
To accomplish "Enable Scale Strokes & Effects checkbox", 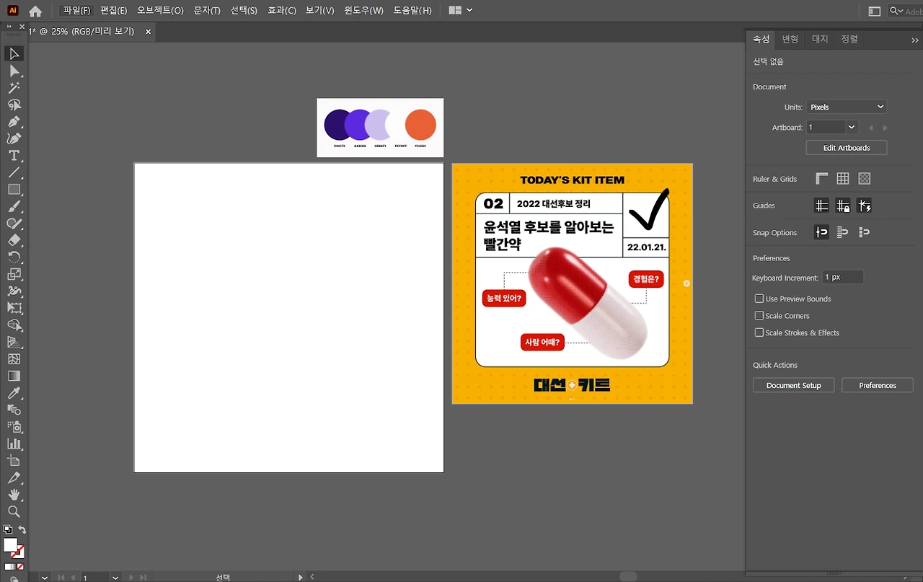I will pyautogui.click(x=759, y=332).
